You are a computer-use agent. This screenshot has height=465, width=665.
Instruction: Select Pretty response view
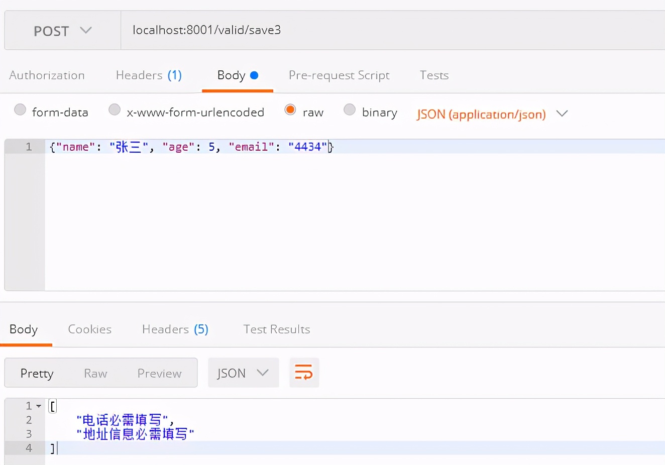(x=37, y=373)
